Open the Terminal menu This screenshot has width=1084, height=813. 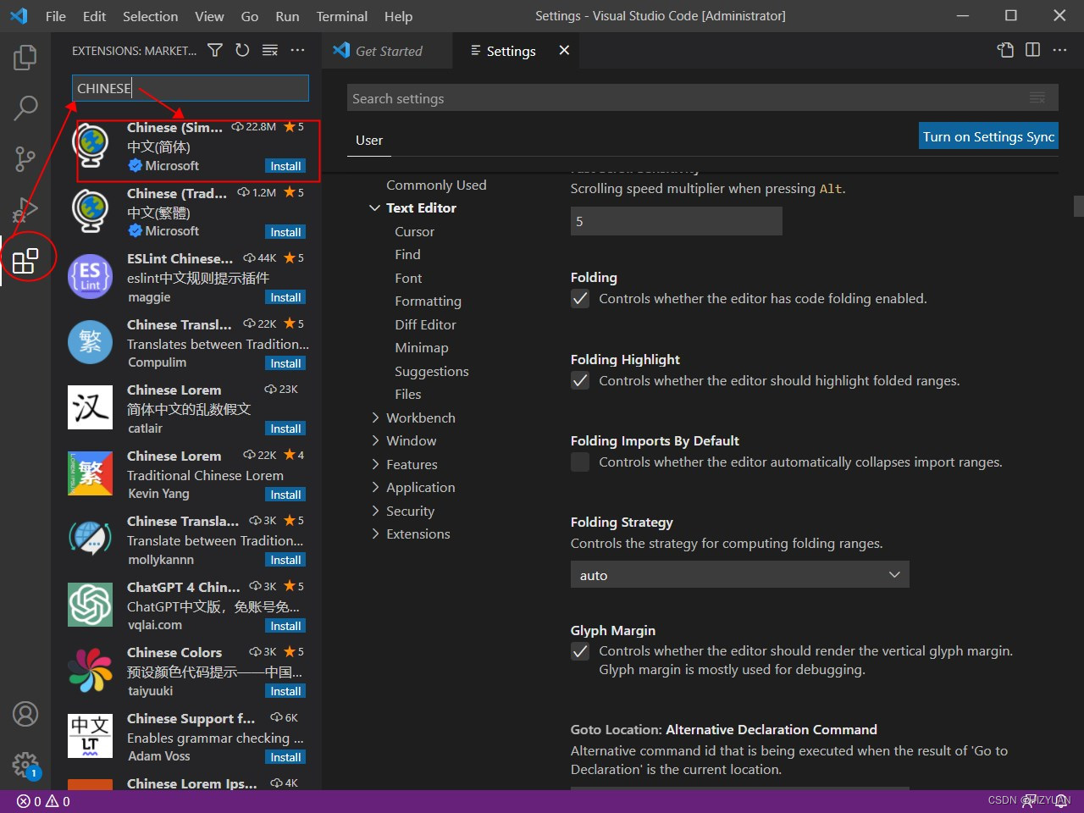(341, 16)
